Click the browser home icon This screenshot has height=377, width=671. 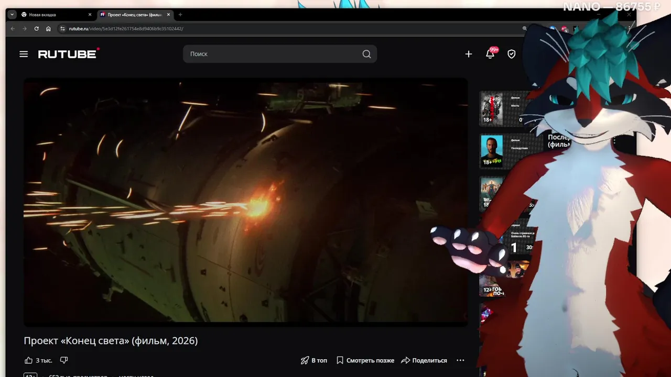point(48,28)
